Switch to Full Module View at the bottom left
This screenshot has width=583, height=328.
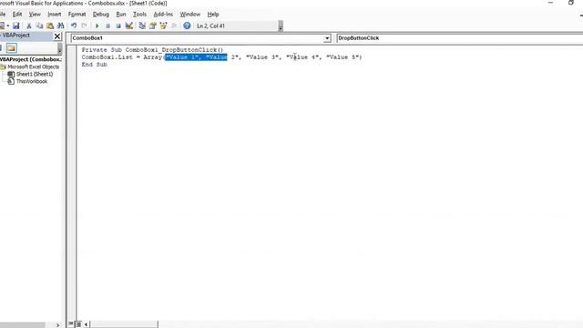[78, 324]
